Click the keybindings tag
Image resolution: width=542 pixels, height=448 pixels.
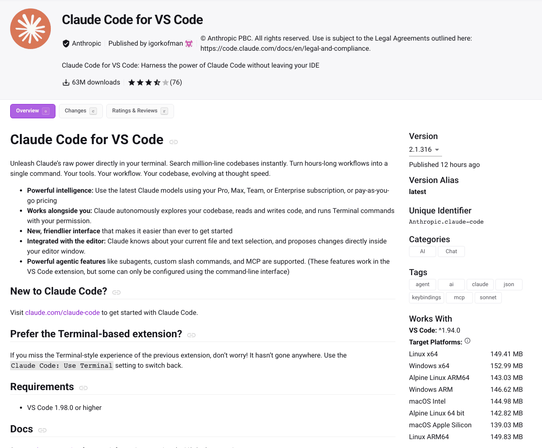pos(426,298)
